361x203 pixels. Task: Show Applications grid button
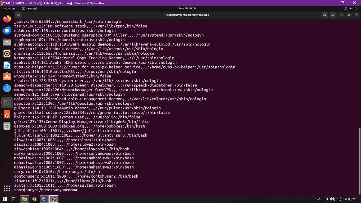click(x=7, y=188)
